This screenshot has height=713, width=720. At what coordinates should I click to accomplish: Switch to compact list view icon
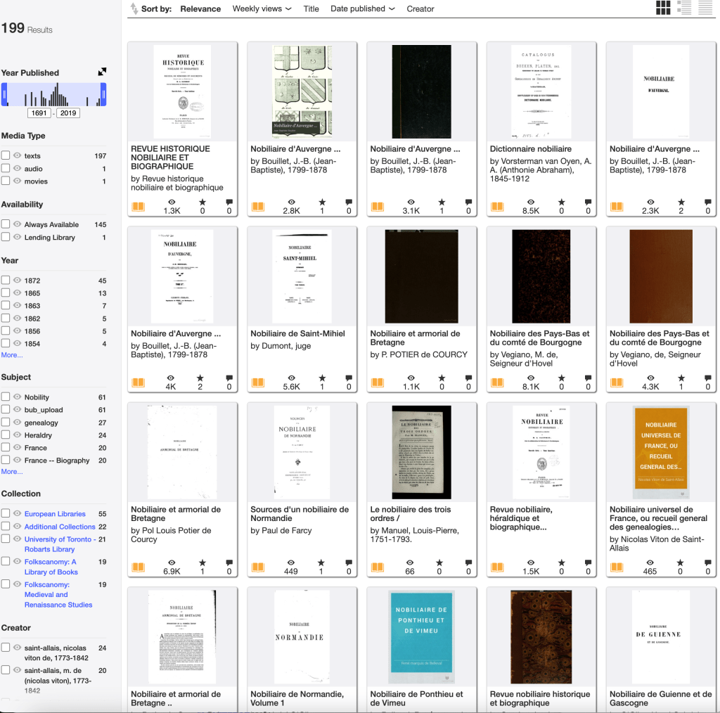pyautogui.click(x=705, y=8)
